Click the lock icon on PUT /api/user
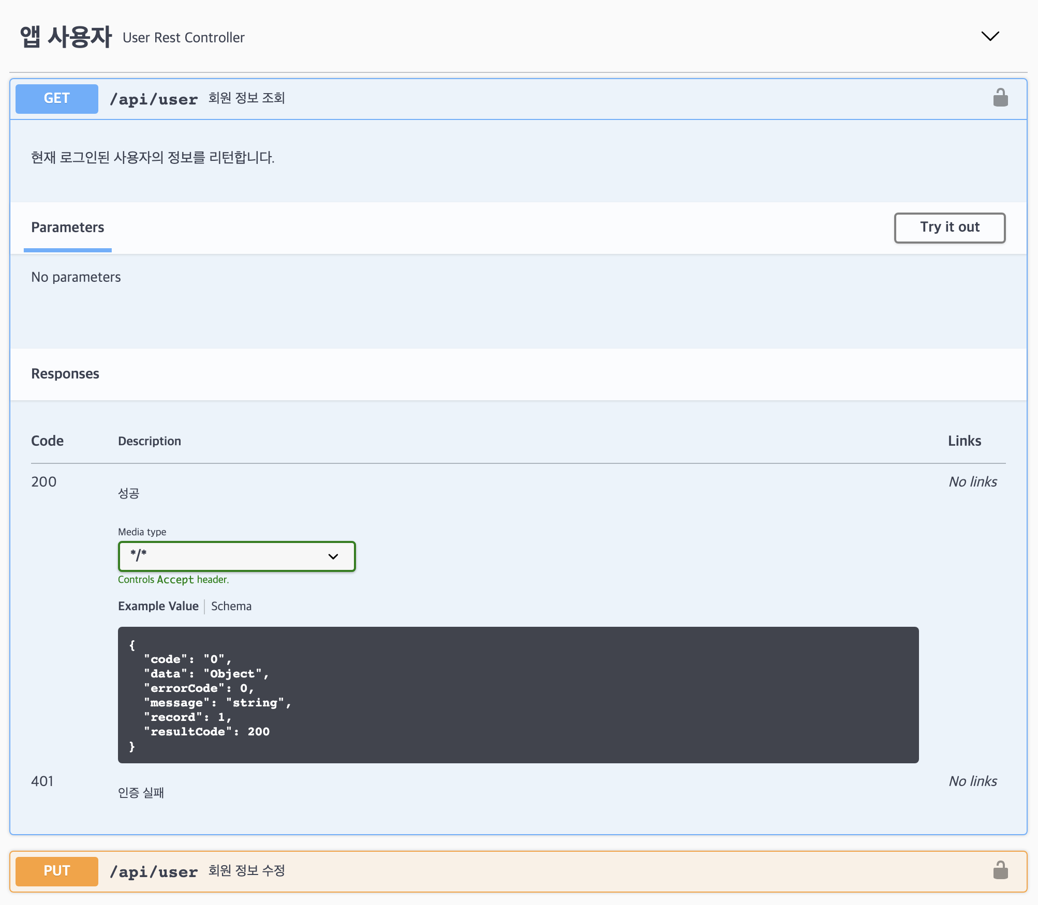This screenshot has height=905, width=1038. 1000,870
